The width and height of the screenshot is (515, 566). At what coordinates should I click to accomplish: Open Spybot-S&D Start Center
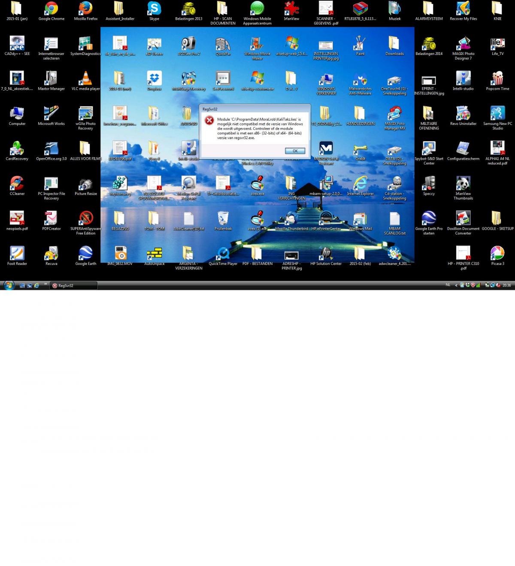429,153
